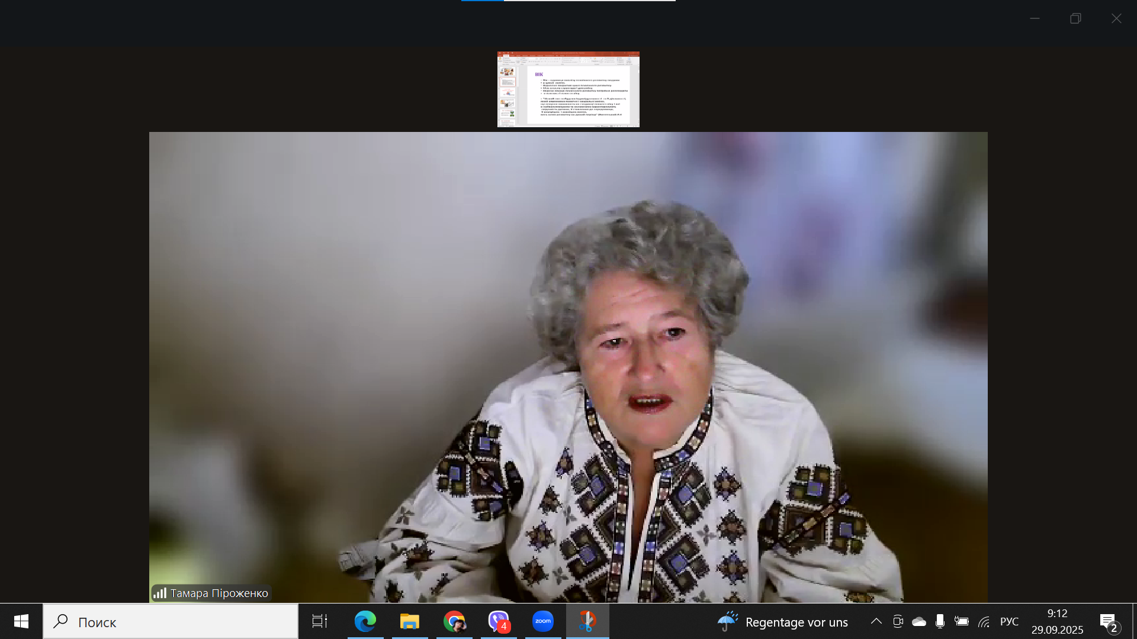Click the signal strength bars icon

point(159,593)
